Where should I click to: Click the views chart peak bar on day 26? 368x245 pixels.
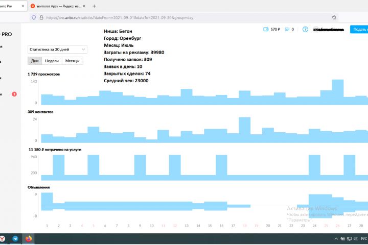338,92
